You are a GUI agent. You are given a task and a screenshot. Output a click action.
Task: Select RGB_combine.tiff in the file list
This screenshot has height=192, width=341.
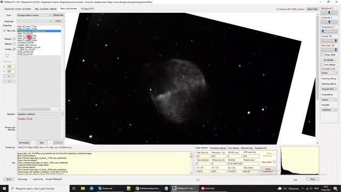26,52
